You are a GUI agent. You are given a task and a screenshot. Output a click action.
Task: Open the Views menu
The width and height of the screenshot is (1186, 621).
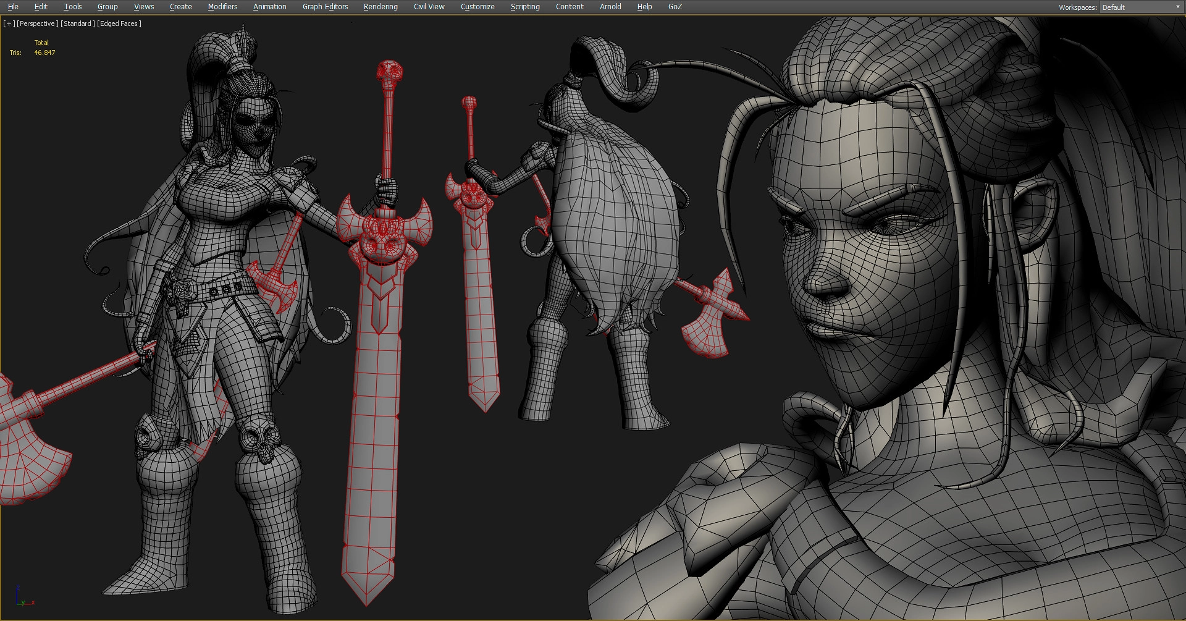144,7
